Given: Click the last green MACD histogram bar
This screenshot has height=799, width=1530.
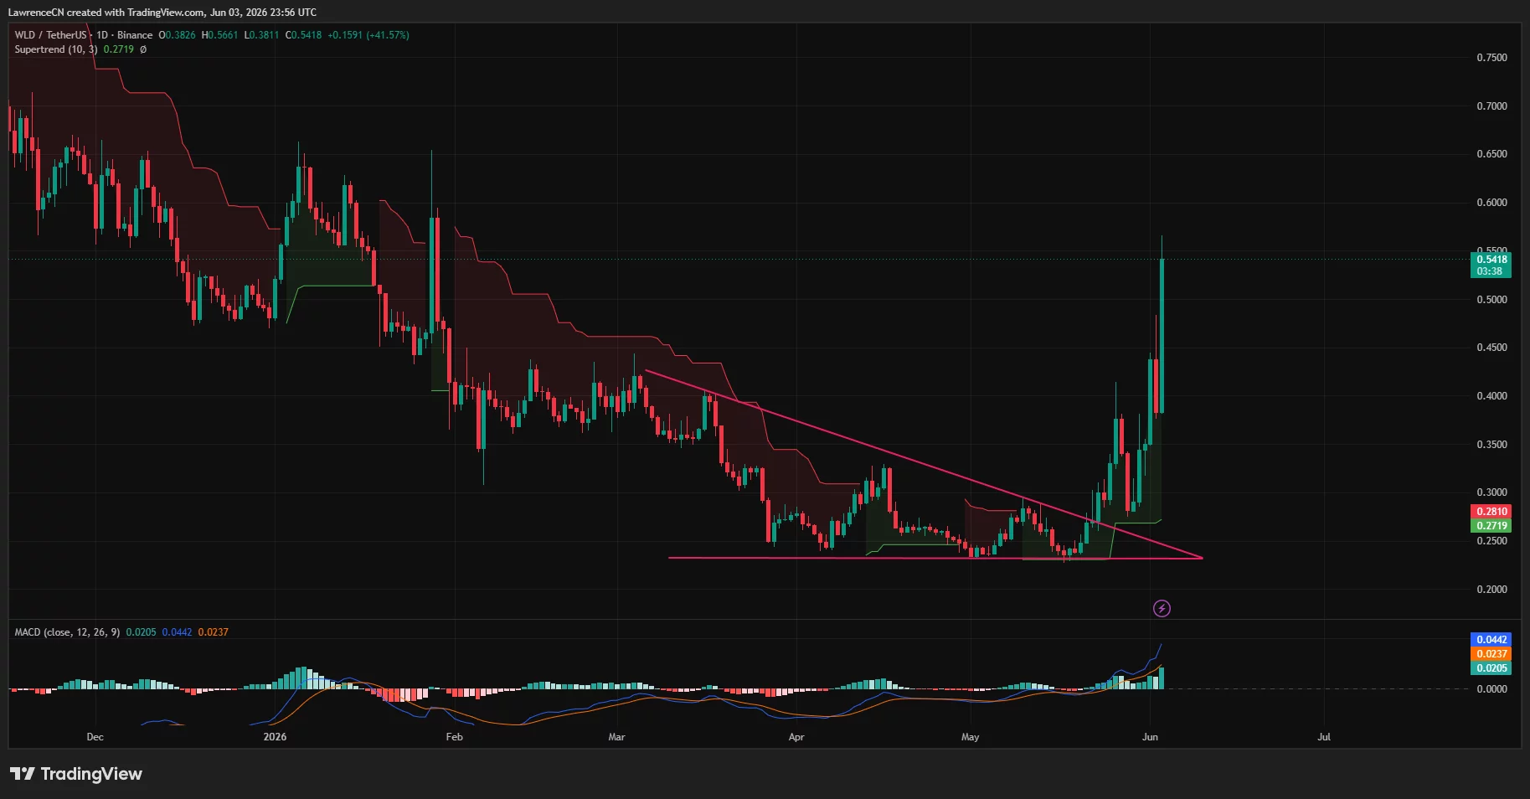Looking at the screenshot, I should click(x=1162, y=678).
